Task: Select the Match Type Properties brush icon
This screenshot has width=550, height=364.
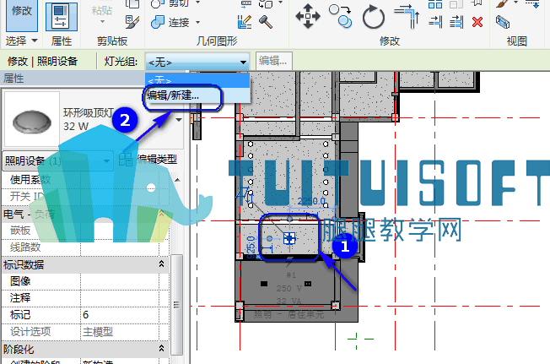Action: [132, 22]
